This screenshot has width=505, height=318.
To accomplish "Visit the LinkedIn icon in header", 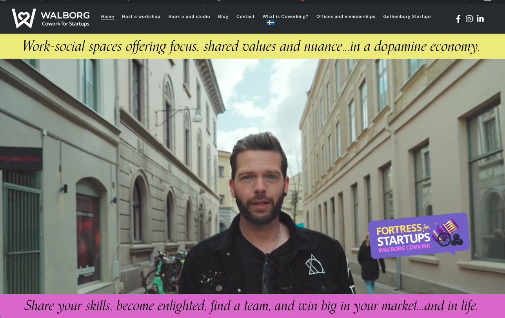I will pos(480,19).
